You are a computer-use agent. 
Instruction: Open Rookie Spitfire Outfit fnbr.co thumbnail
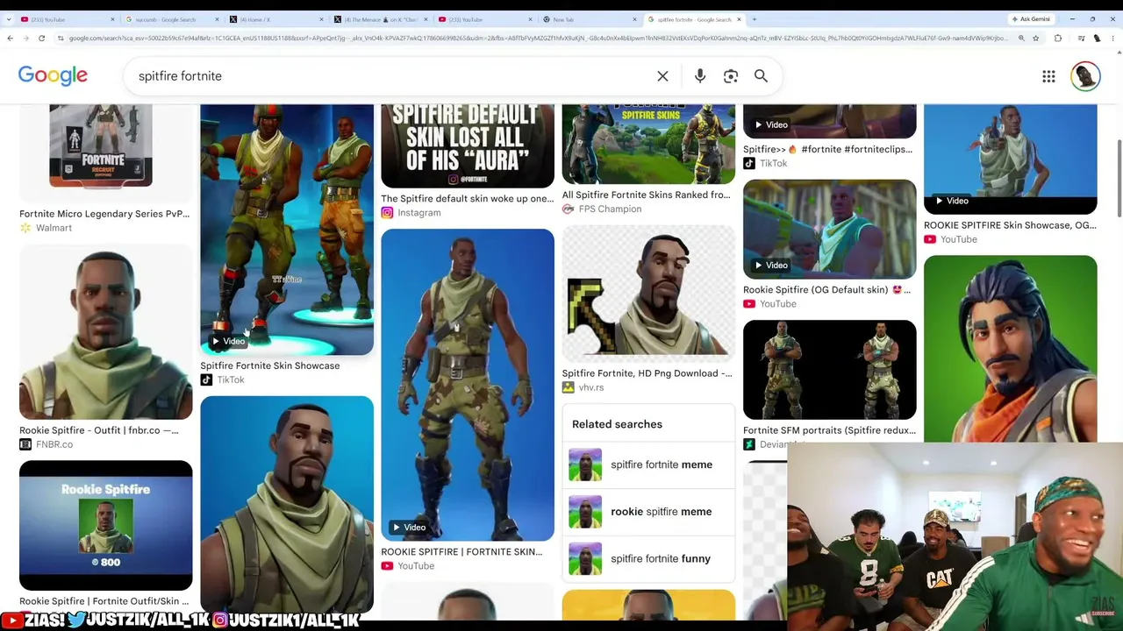105,332
